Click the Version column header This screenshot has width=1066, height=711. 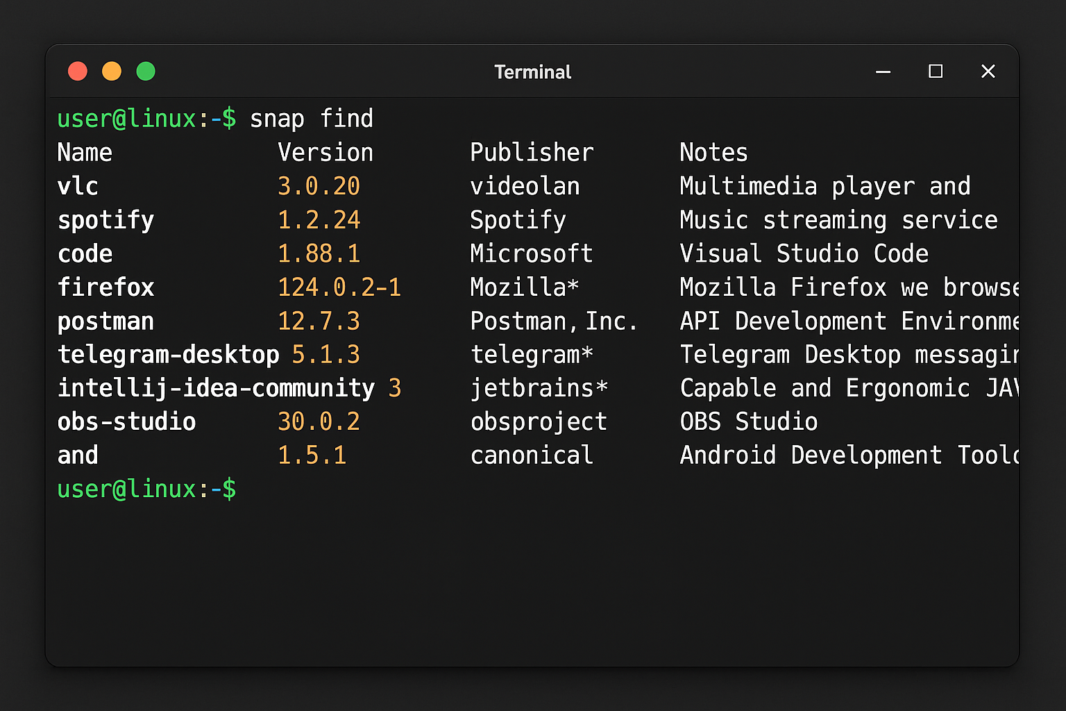(x=325, y=152)
